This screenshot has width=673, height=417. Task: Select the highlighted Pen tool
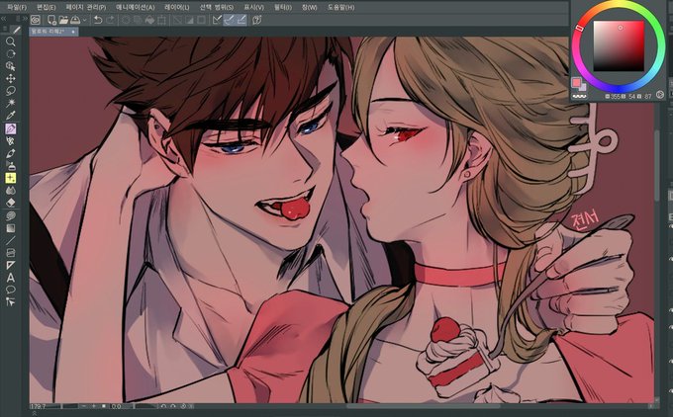[11, 128]
